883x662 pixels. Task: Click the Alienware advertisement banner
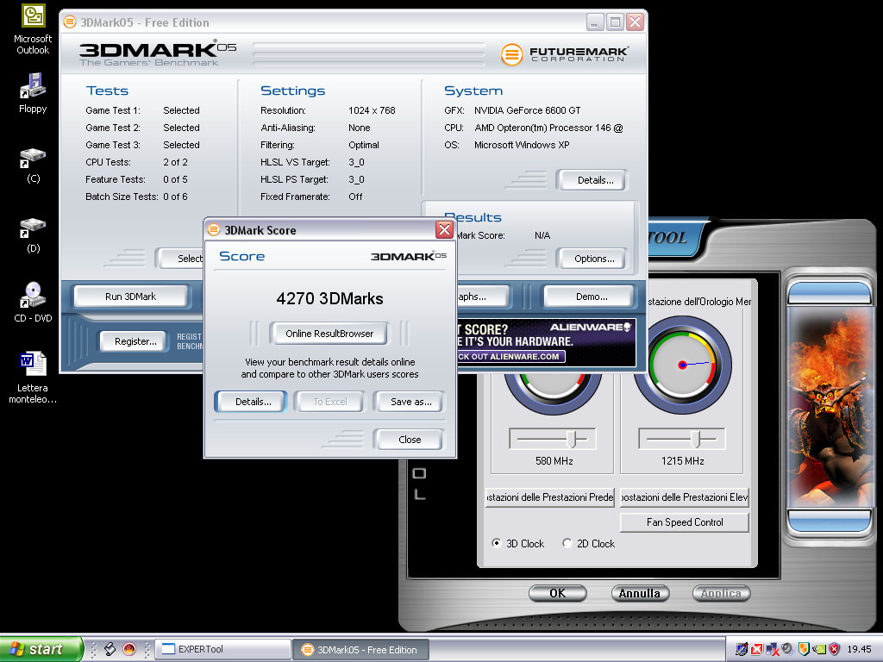546,341
